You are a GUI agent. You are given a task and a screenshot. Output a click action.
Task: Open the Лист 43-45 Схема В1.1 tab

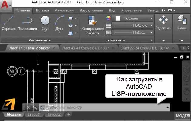(85, 48)
